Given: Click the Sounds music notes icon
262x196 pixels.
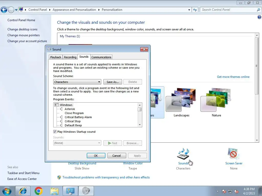Looking at the screenshot, I should pyautogui.click(x=183, y=154).
